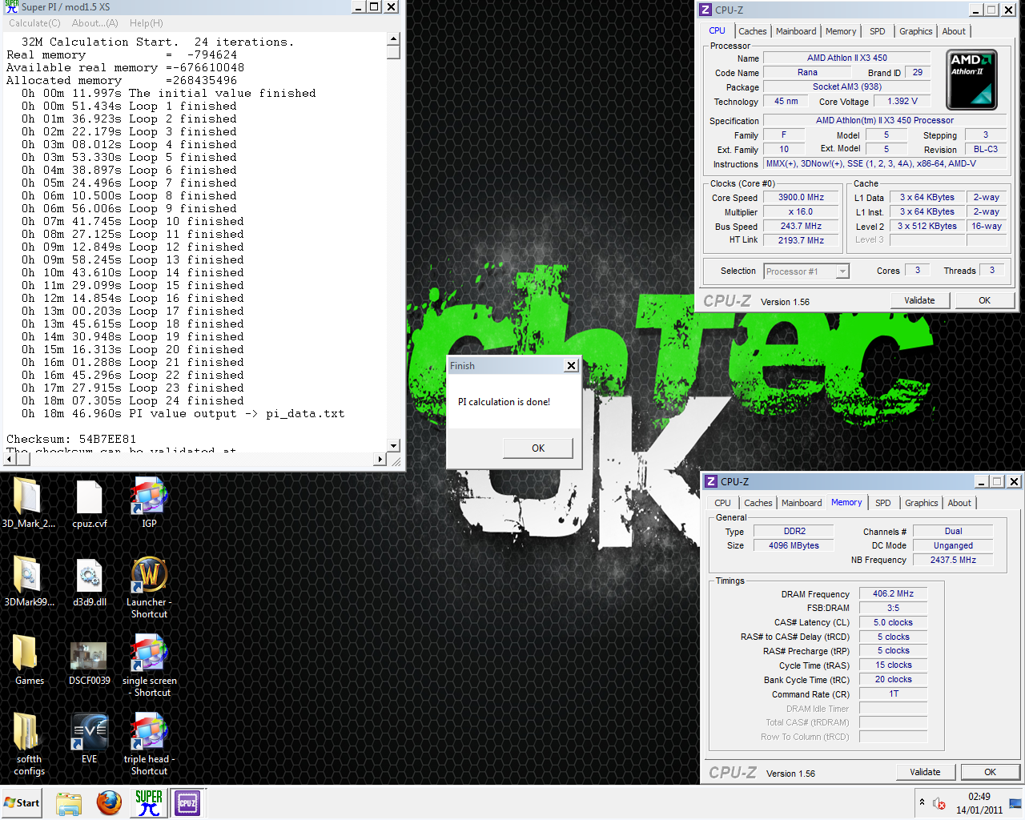This screenshot has height=820, width=1025.
Task: Click the top CPU-Z title icon
Action: pyautogui.click(x=705, y=10)
